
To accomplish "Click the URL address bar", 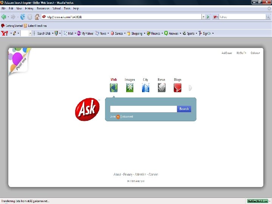I will 121,17.
